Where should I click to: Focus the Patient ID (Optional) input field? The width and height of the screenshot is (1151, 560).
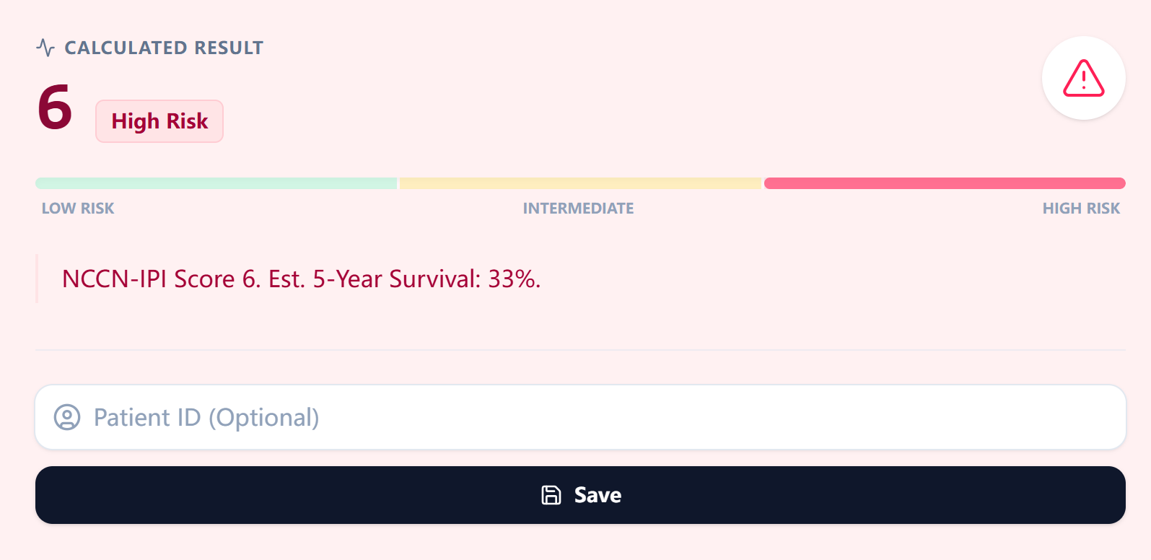(577, 417)
